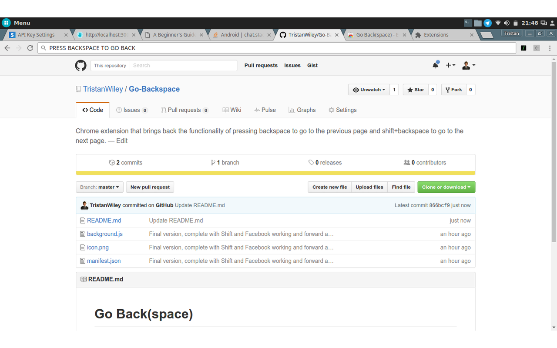The height and width of the screenshot is (348, 557).
Task: Click Create new file button
Action: [x=330, y=187]
